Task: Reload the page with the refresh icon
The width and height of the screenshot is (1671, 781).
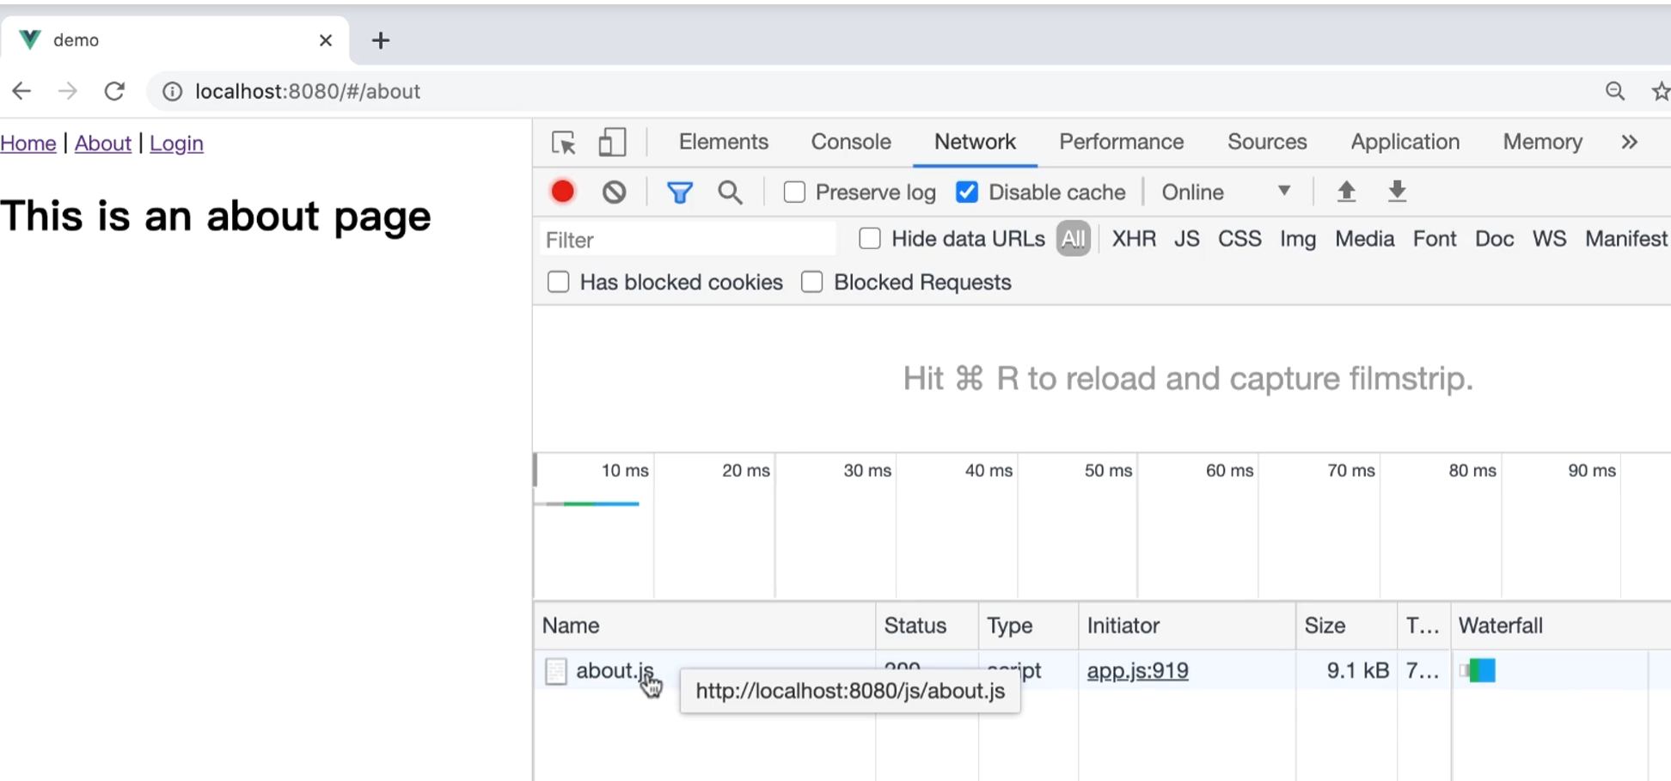Action: [114, 91]
